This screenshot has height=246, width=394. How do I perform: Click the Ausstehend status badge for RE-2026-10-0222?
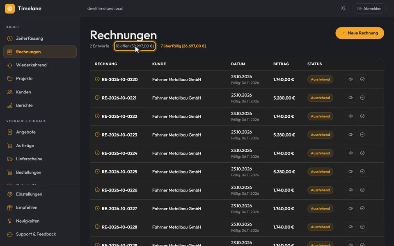(x=320, y=116)
